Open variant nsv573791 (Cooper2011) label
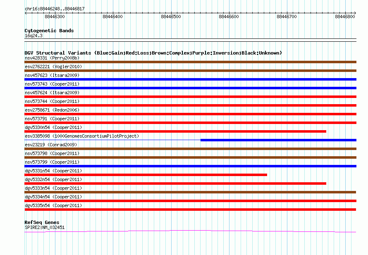Image resolution: width=368 pixels, height=255 pixels. [x=52, y=119]
